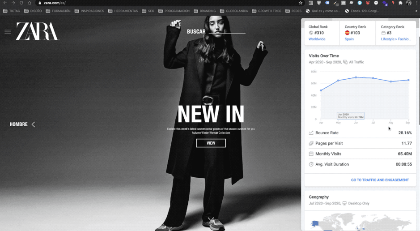Go back to the previous page
Screen dimensions: 420x231
coord(5,3)
